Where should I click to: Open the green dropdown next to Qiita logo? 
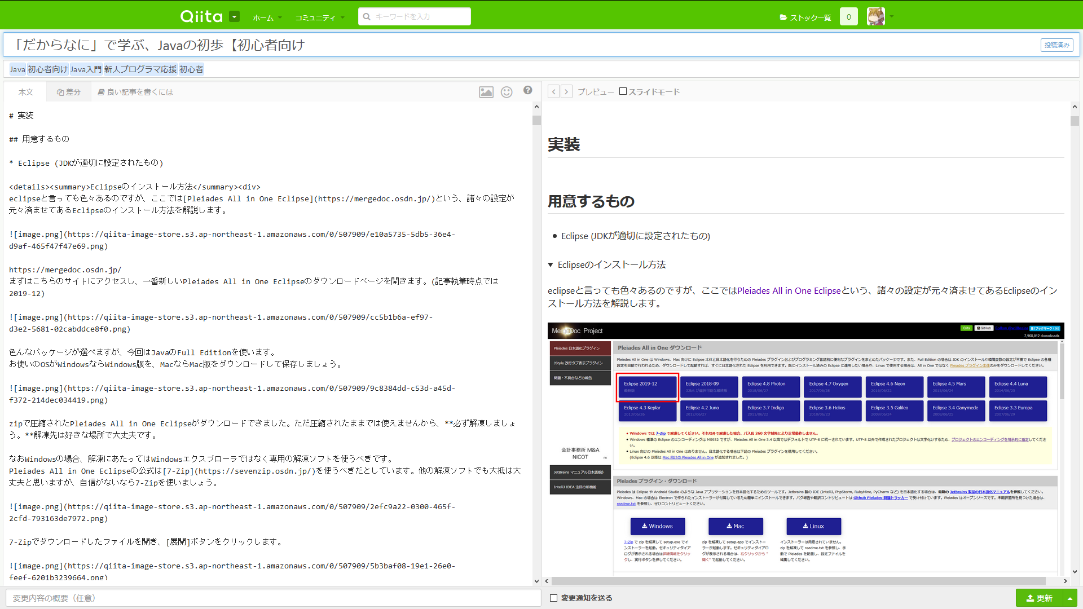point(235,16)
